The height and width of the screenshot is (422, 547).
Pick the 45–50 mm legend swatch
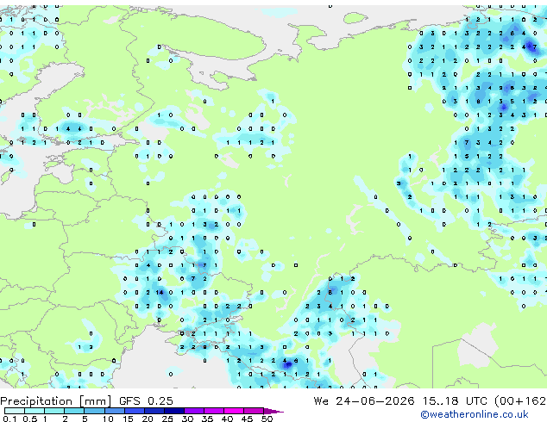coord(254,411)
